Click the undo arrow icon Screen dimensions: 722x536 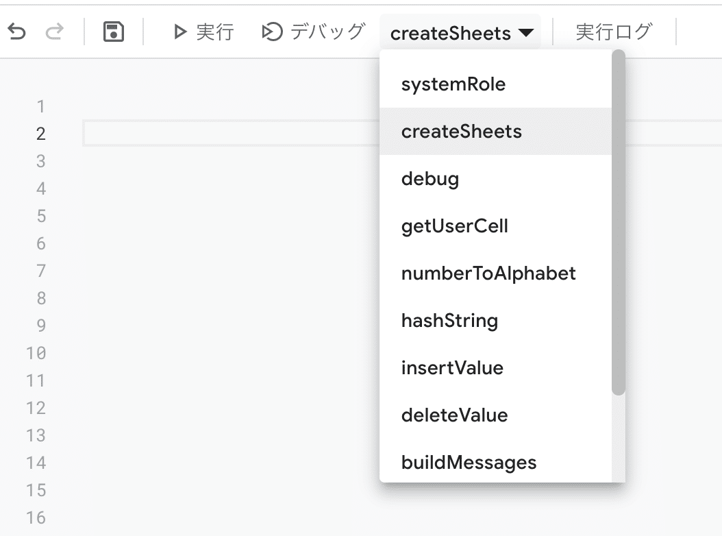point(16,32)
